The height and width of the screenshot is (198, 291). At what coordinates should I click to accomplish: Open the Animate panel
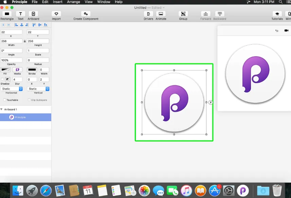(161, 14)
